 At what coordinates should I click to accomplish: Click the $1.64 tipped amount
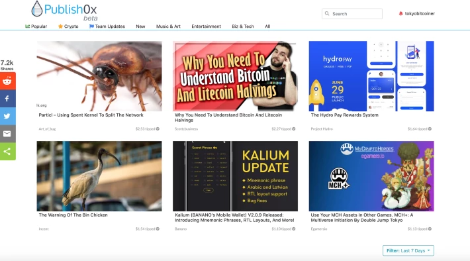(417, 129)
